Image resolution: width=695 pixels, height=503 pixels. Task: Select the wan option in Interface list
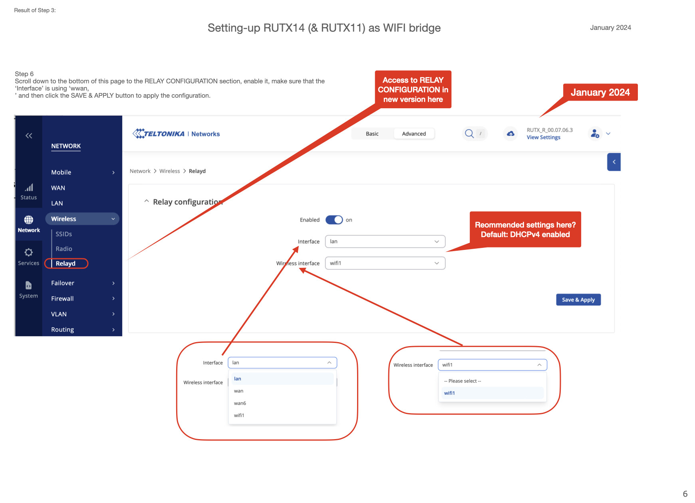point(282,391)
